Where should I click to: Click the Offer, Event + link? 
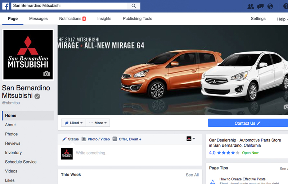130,139
